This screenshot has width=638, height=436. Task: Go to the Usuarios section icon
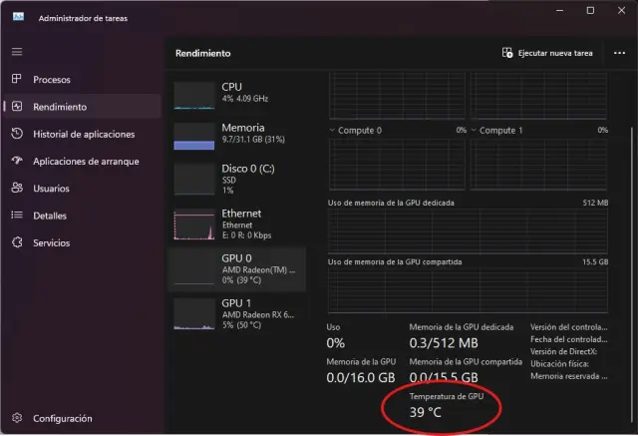click(16, 188)
